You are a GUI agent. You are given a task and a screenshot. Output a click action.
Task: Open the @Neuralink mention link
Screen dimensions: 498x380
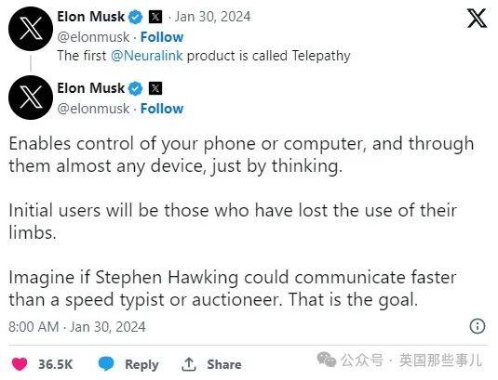[x=147, y=56]
